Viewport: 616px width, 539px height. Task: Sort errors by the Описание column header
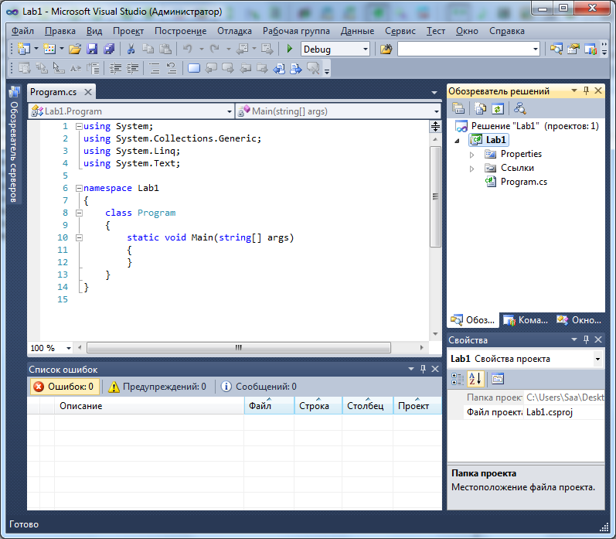tap(149, 406)
